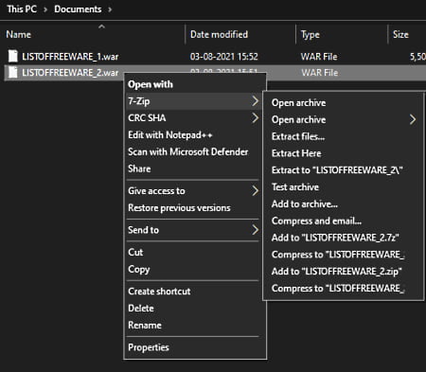Screen dimensions: 426x372
Task: Click the LISTOFFREEWARE_2.war file icon
Action: 13,72
